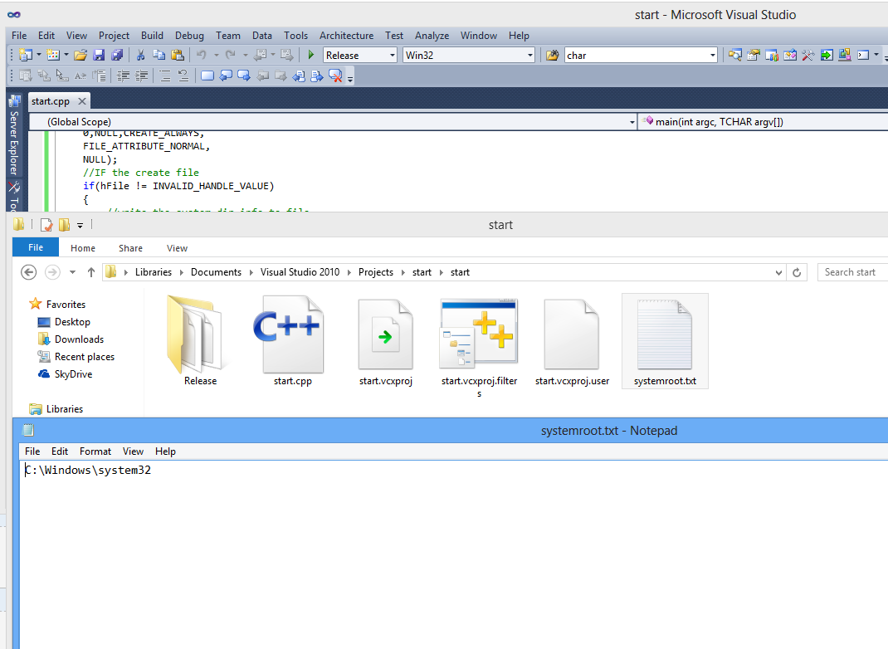The width and height of the screenshot is (888, 649).
Task: Click the Paste clipboard icon
Action: [178, 55]
